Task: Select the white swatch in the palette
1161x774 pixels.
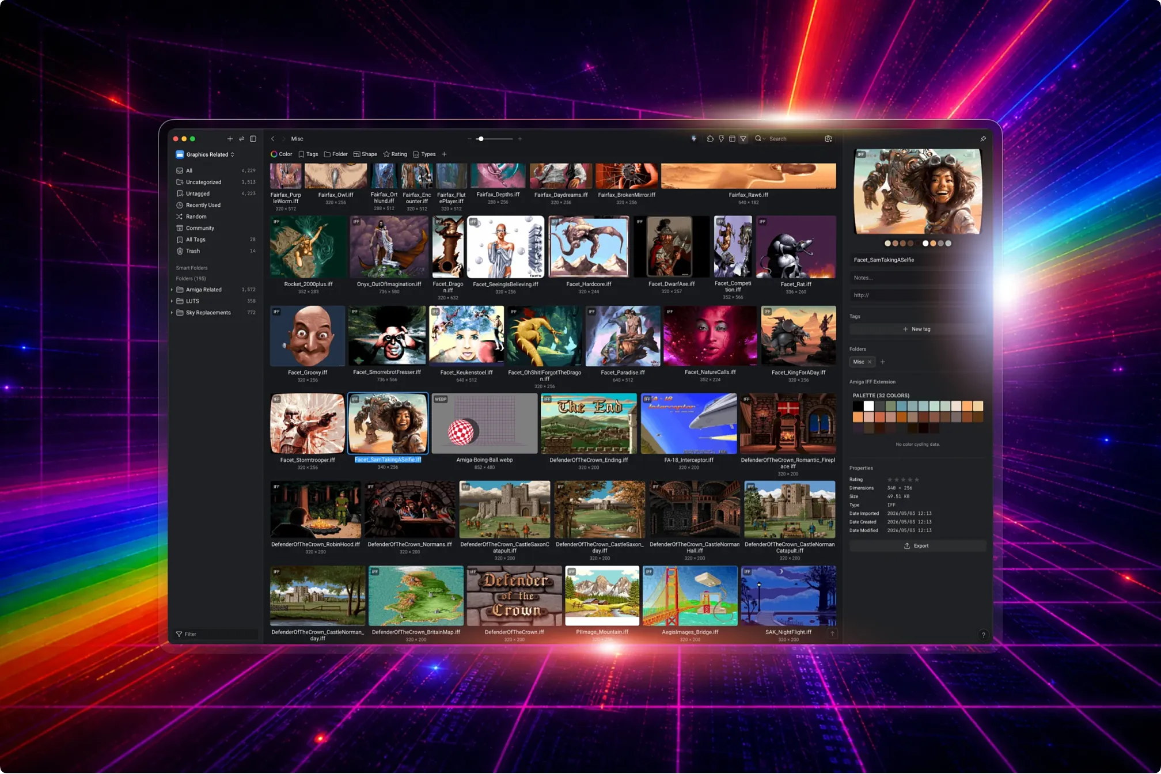Action: tap(868, 407)
